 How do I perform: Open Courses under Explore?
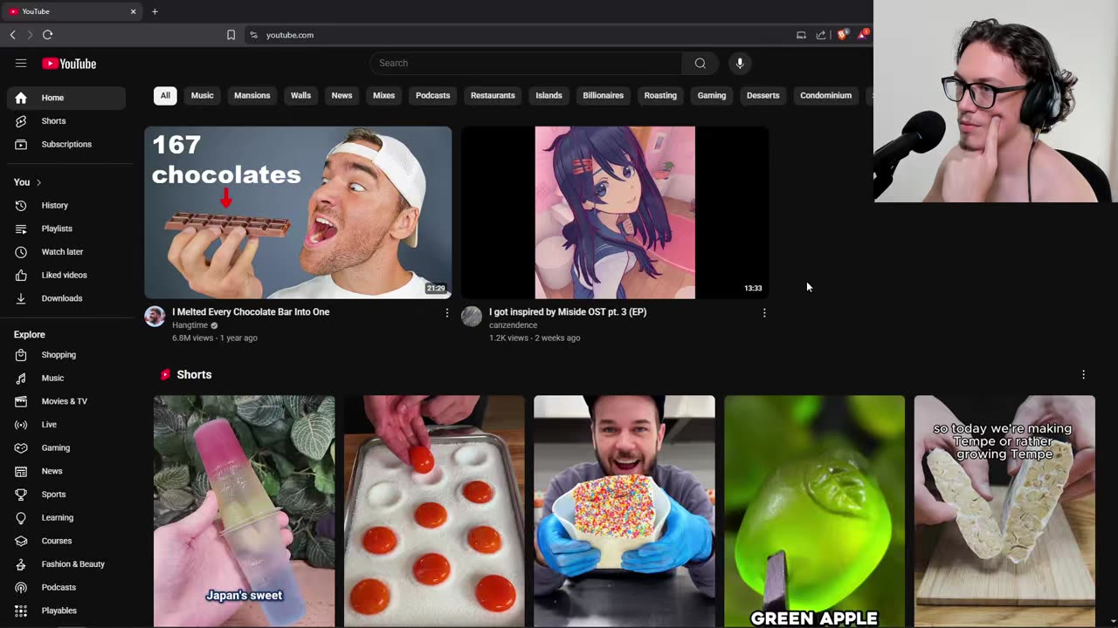[66, 541]
